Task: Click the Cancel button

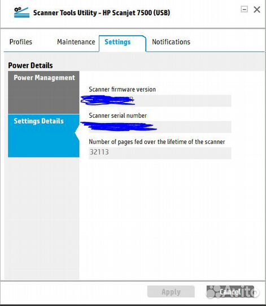Action: tap(230, 292)
